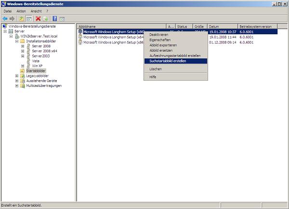Choose Suchstartabbild erstellen
Image resolution: width=289 pixels, height=209 pixels.
(176, 61)
